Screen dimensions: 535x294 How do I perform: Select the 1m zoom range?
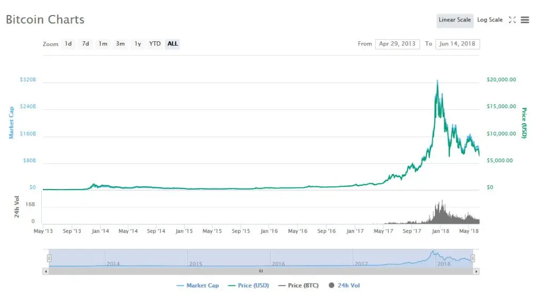(x=103, y=44)
